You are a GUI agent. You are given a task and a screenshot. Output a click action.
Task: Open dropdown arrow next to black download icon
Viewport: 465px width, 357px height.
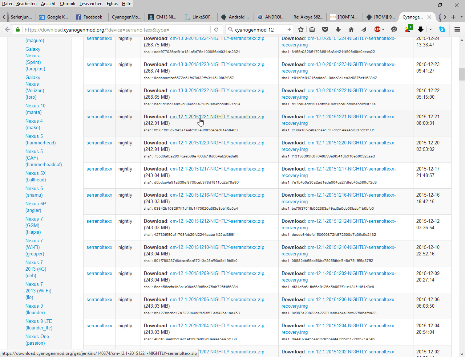click(430, 29)
